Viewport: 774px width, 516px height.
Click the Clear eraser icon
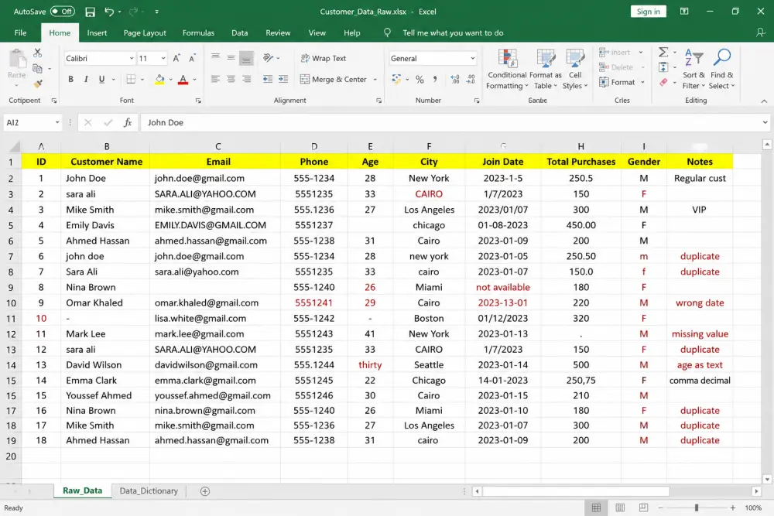(663, 82)
